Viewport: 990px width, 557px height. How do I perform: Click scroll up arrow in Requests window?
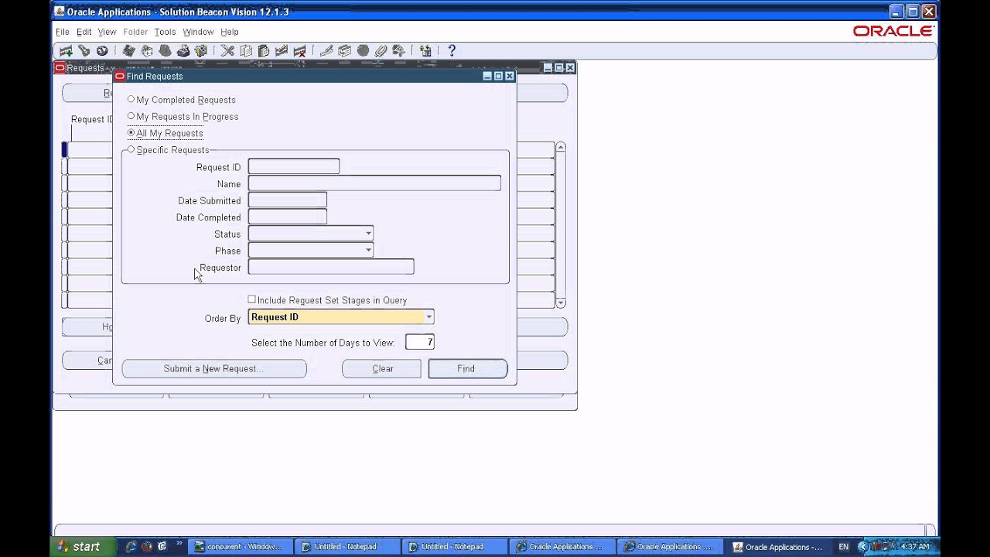(561, 147)
